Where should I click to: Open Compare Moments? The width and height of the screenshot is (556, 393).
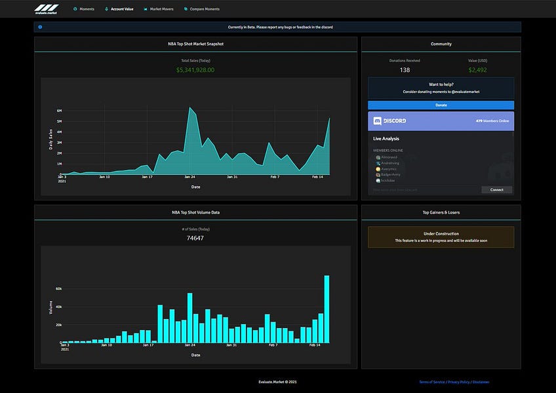(x=205, y=9)
